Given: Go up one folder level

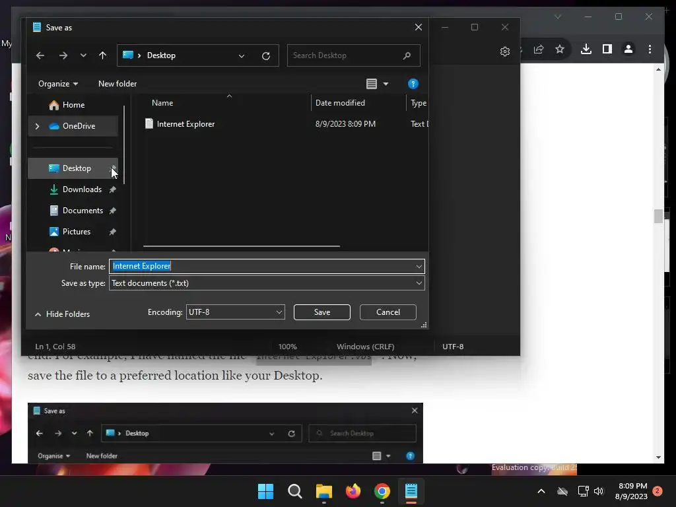Looking at the screenshot, I should point(102,55).
